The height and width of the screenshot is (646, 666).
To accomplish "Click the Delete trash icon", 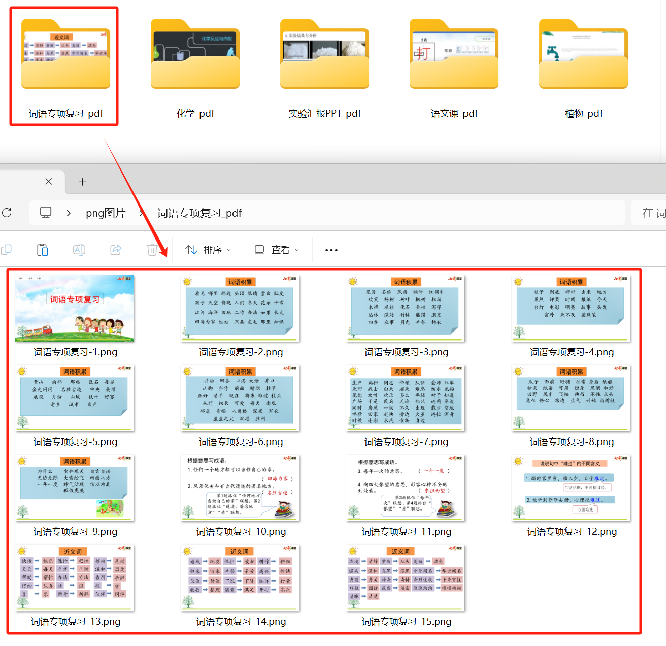I will [152, 250].
